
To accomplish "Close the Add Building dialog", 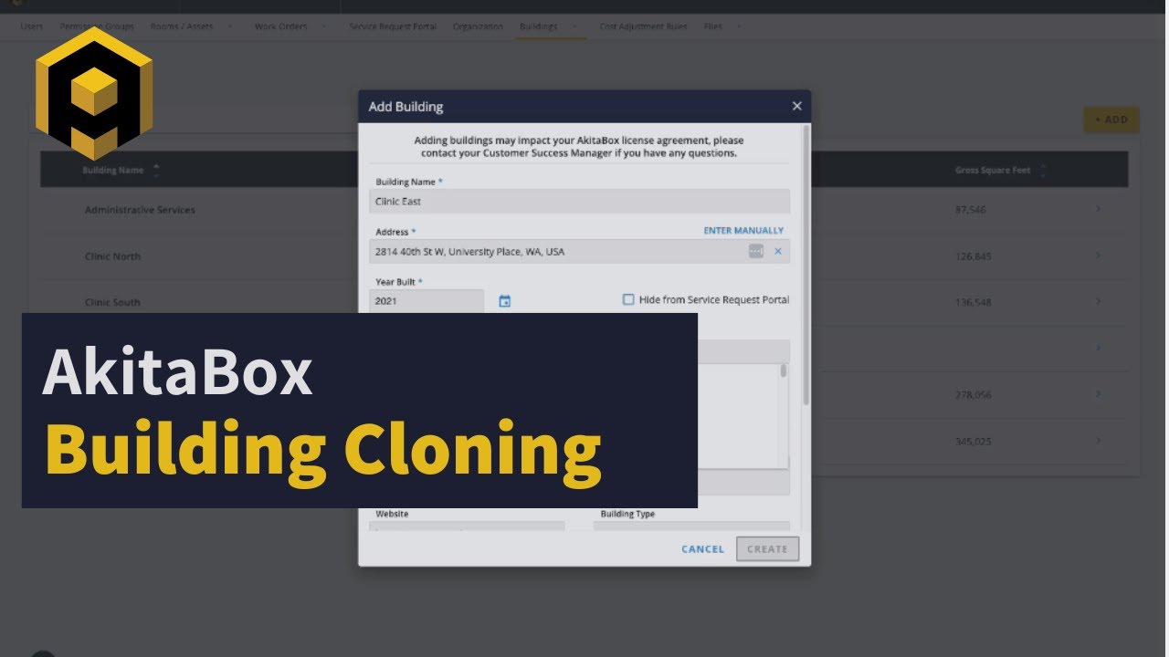I will point(796,107).
